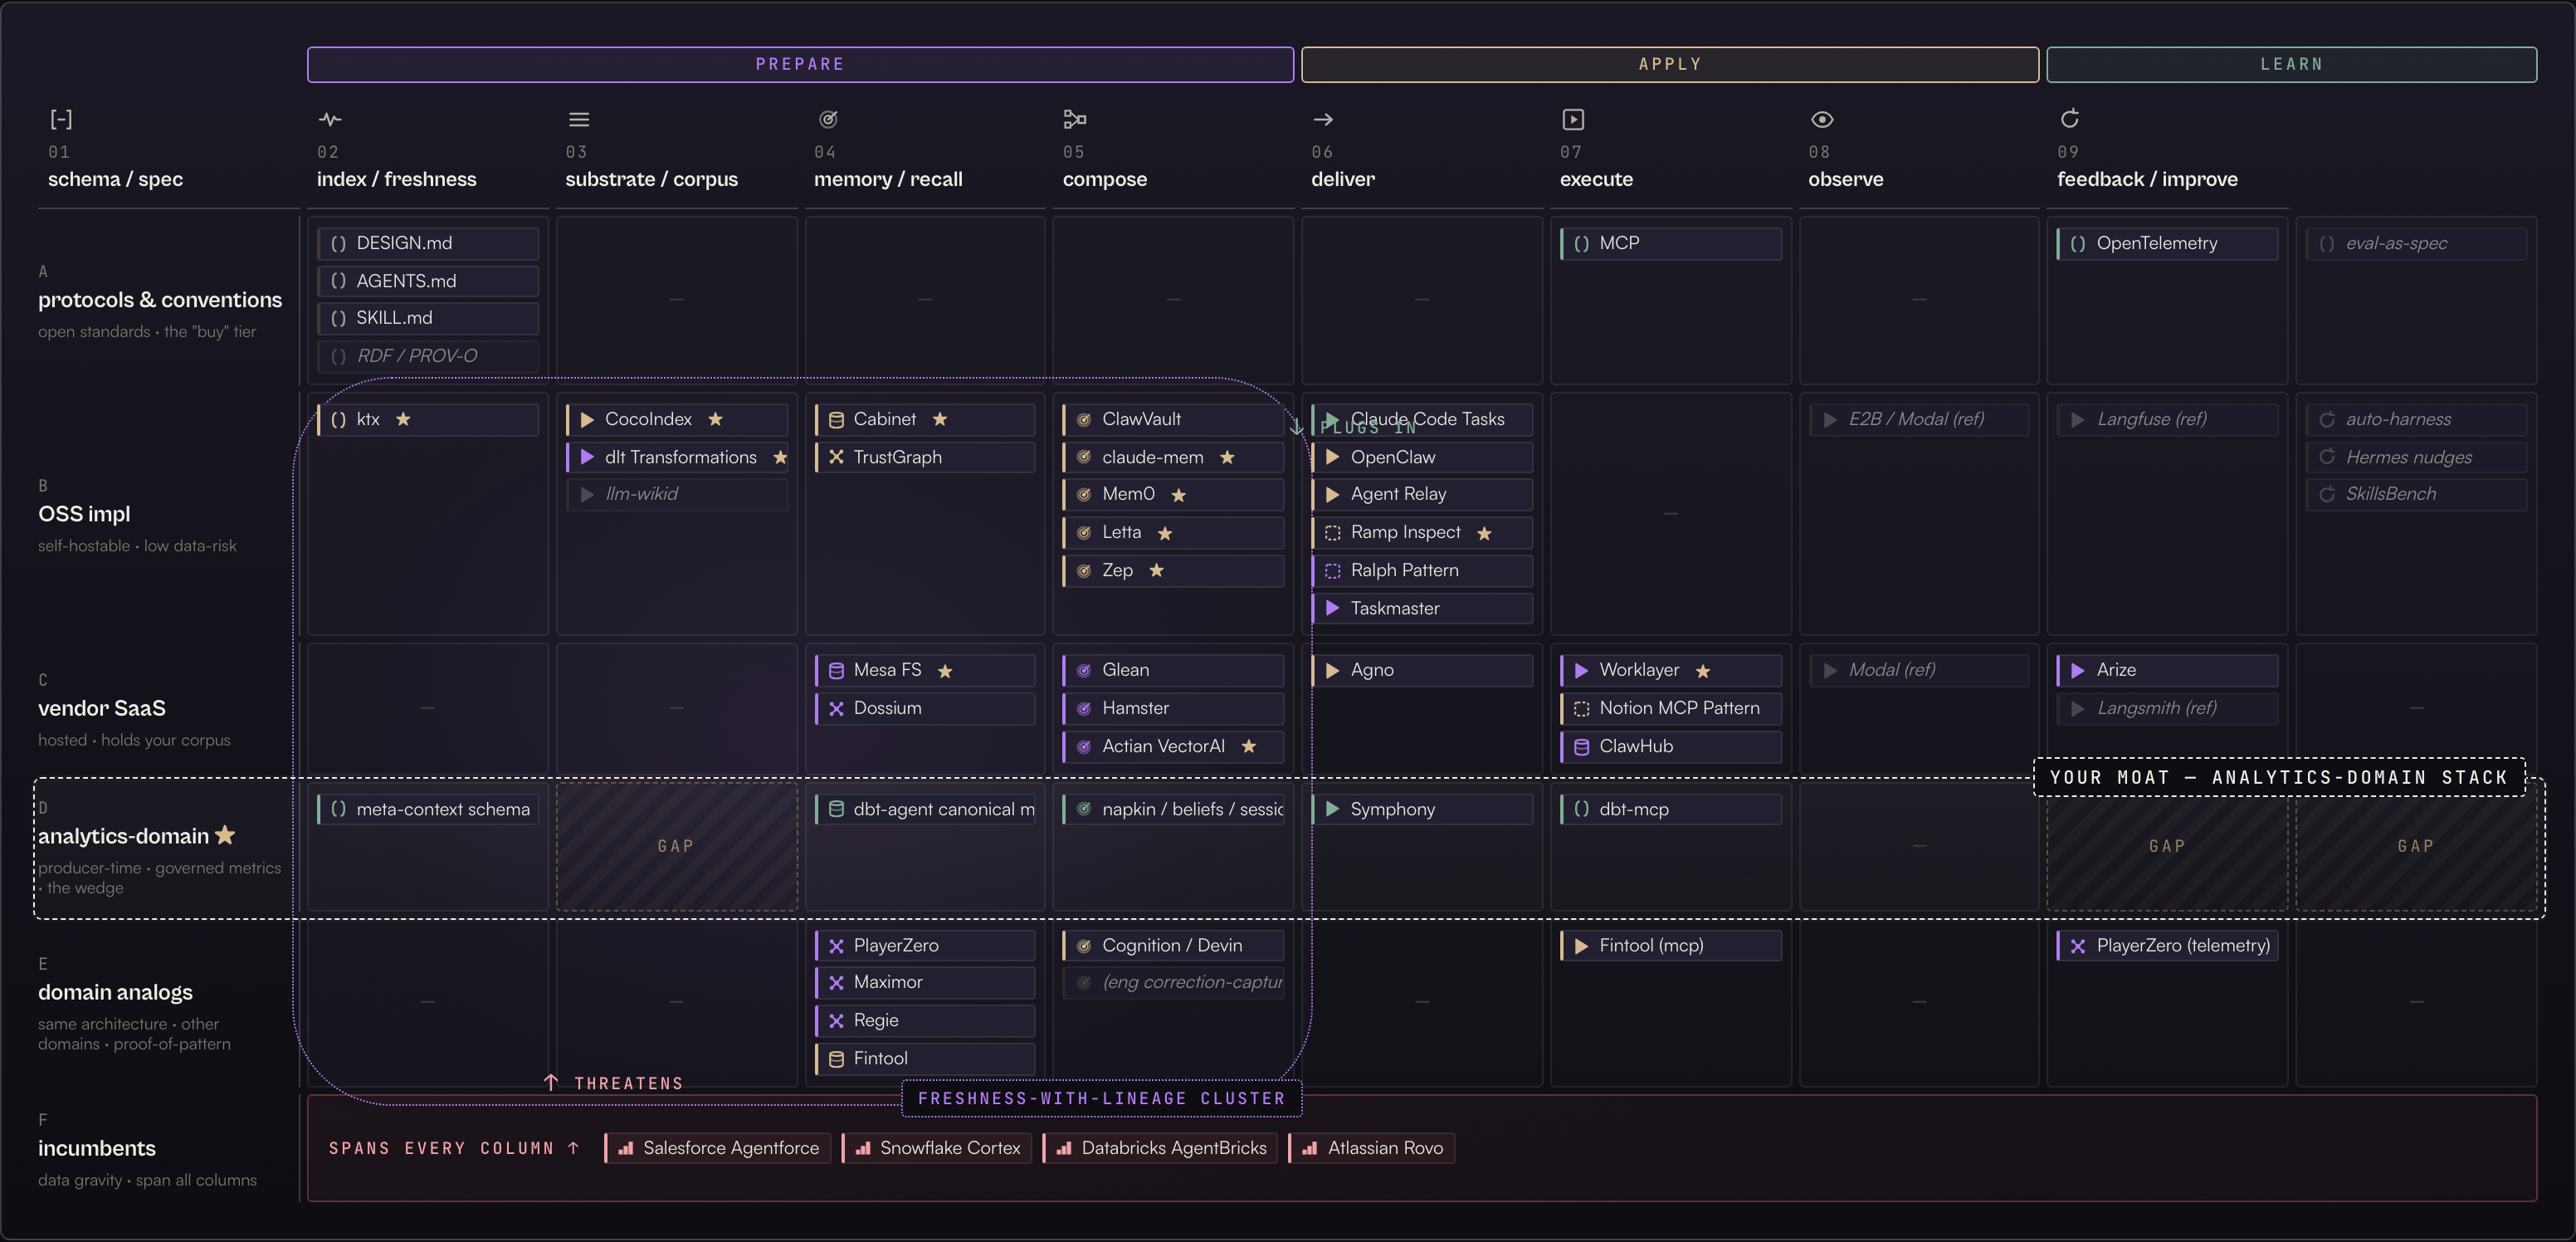Select the LEARN phase header

(x=2291, y=64)
